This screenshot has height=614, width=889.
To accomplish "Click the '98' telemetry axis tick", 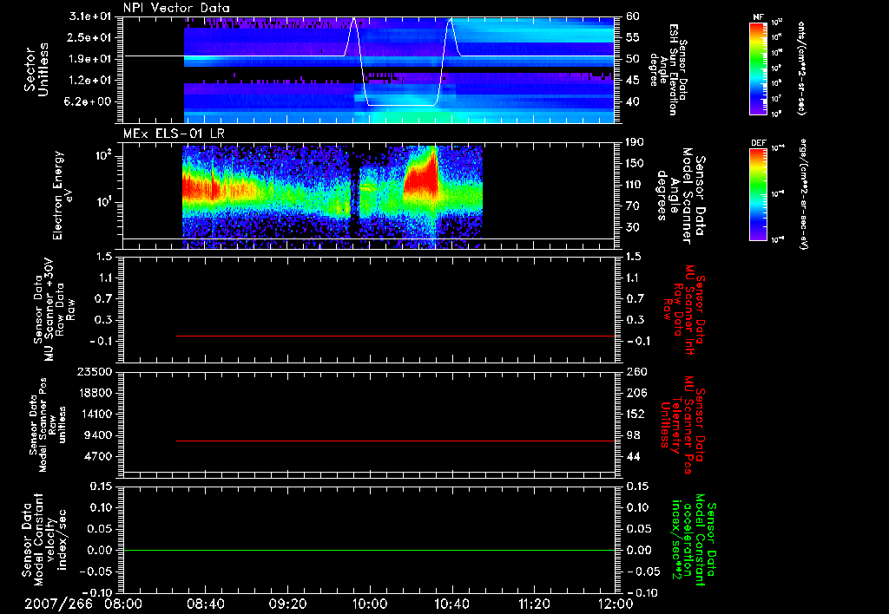I will point(633,435).
